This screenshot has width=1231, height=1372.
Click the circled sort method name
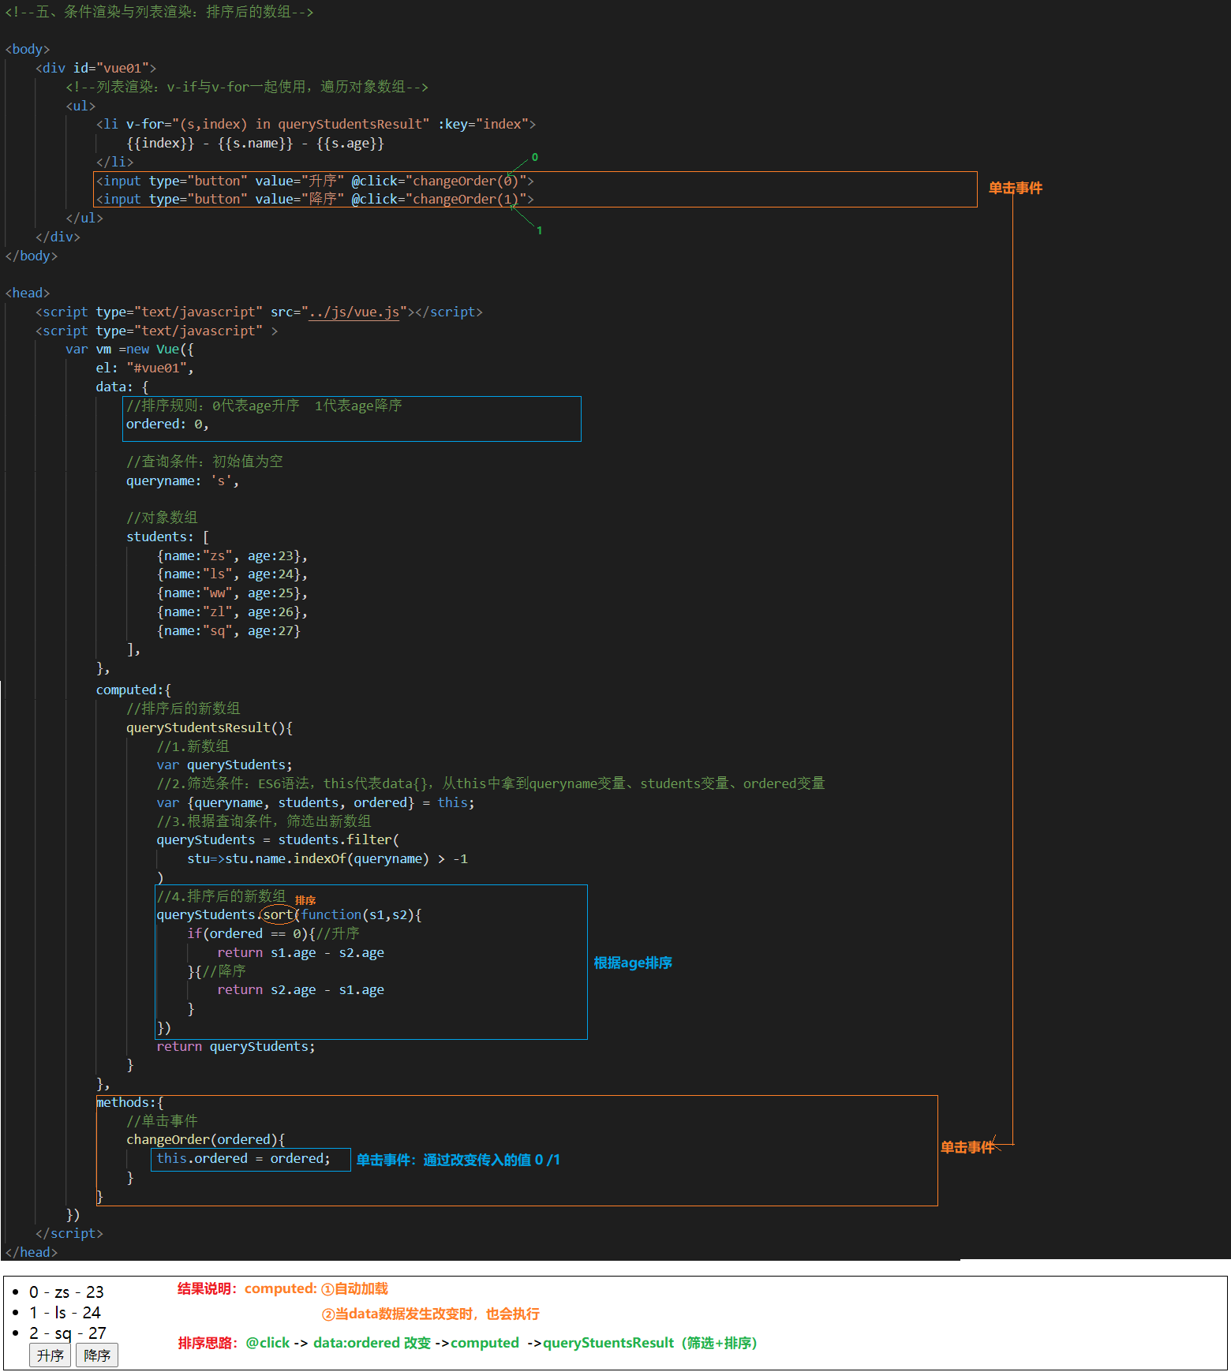[x=278, y=915]
